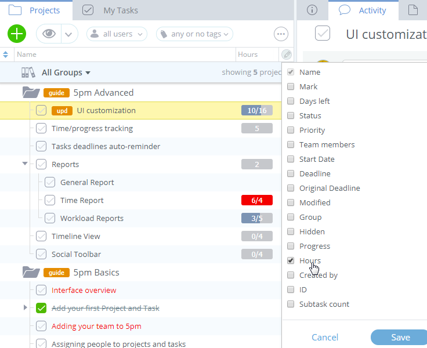Click the 5pm Advanced folder icon
Screen dimensions: 427x348
click(x=31, y=93)
